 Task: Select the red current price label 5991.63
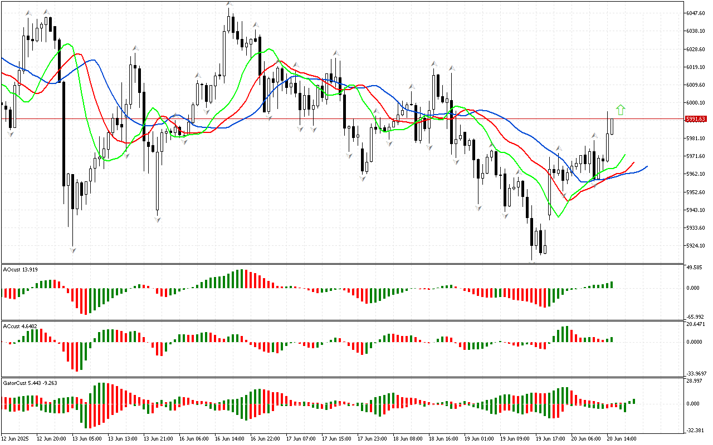[696, 119]
